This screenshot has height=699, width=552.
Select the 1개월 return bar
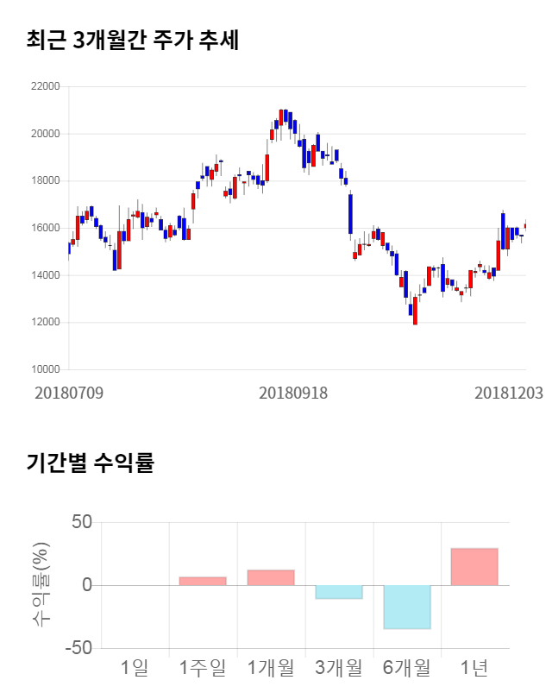271,577
